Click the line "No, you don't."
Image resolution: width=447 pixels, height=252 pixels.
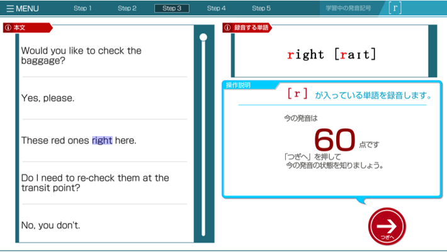tap(51, 225)
